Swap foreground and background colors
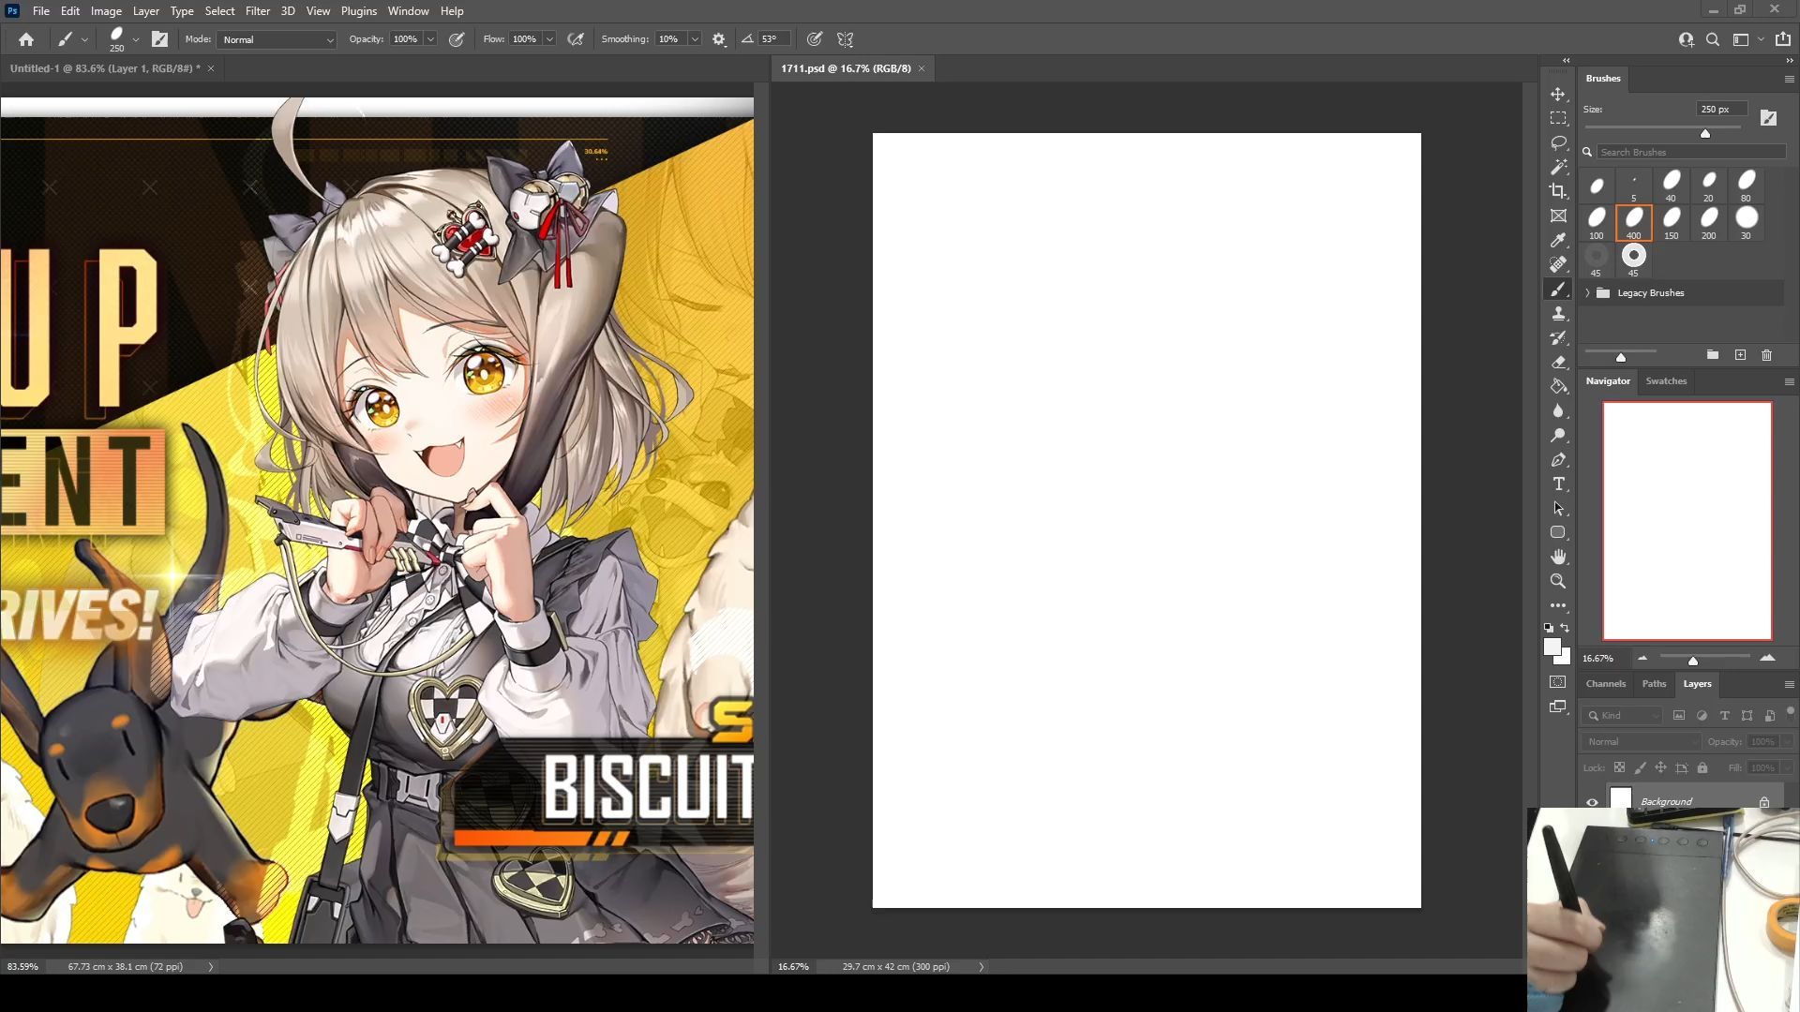This screenshot has width=1800, height=1012. point(1565,628)
